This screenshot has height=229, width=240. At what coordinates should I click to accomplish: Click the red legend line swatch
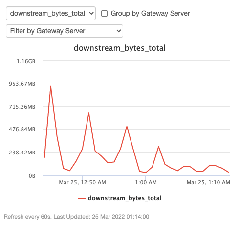click(82, 198)
